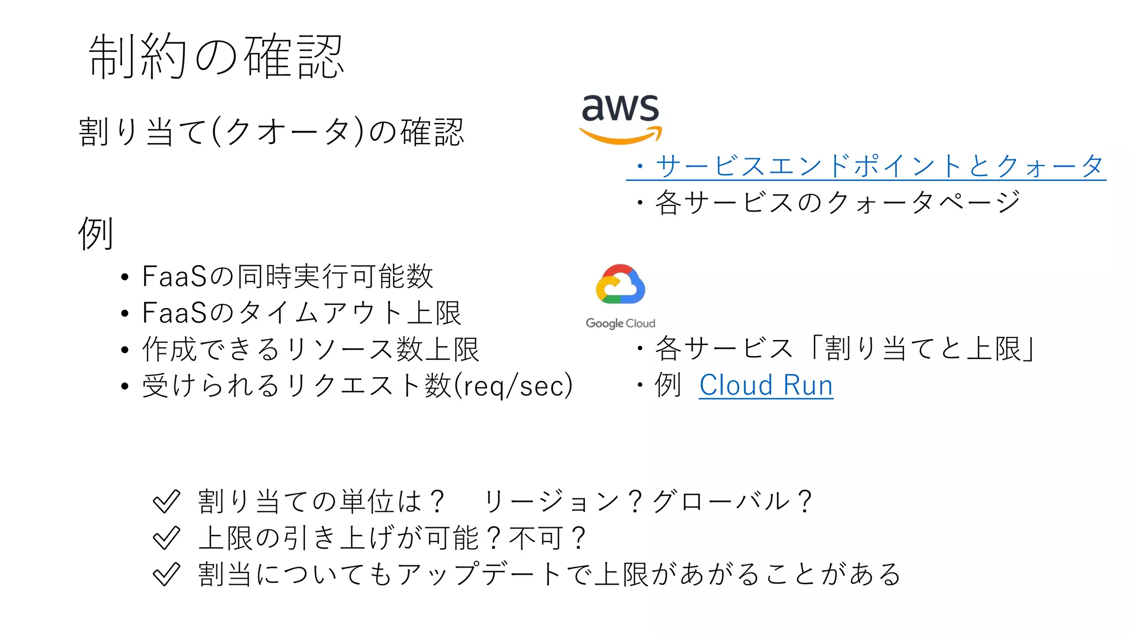Click the 各サービスのクォータページ text
Viewport: 1131px width, 636px height.
click(837, 202)
